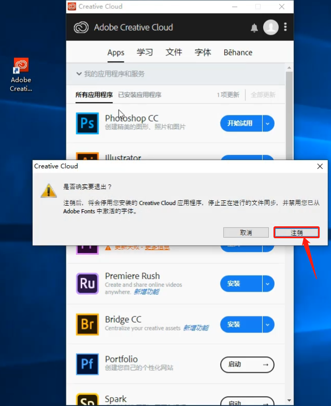331x406 pixels.
Task: Click the Photoshop CC app icon
Action: (87, 123)
